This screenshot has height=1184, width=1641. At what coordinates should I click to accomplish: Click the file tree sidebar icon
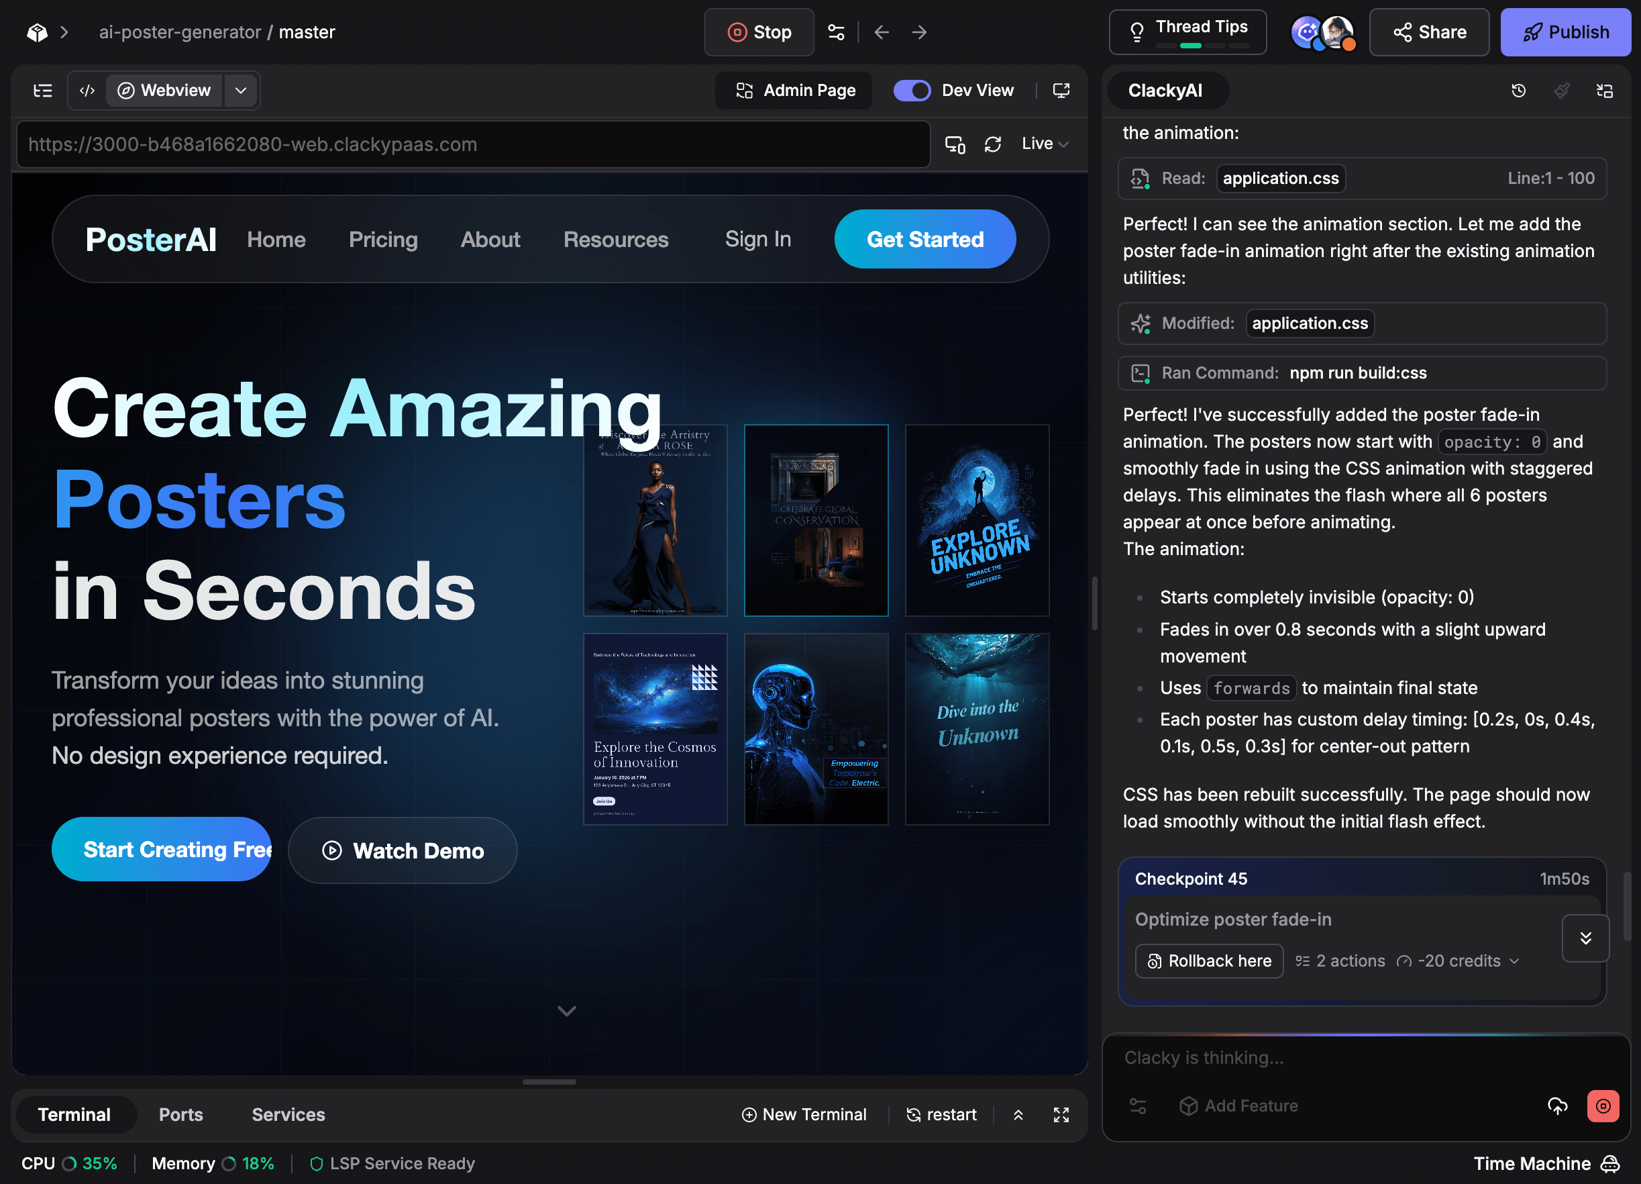pyautogui.click(x=43, y=91)
